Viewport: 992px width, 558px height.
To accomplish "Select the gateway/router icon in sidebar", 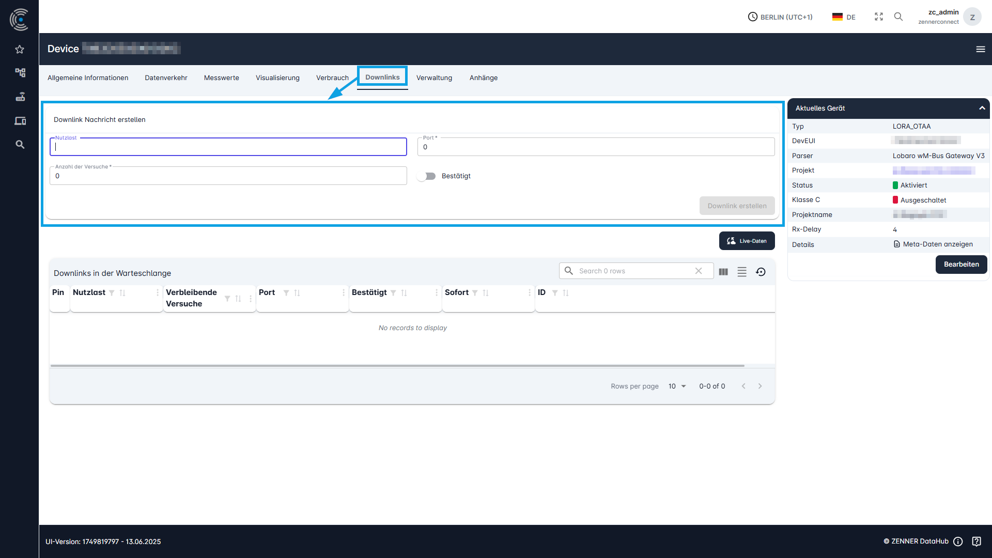I will [x=20, y=97].
